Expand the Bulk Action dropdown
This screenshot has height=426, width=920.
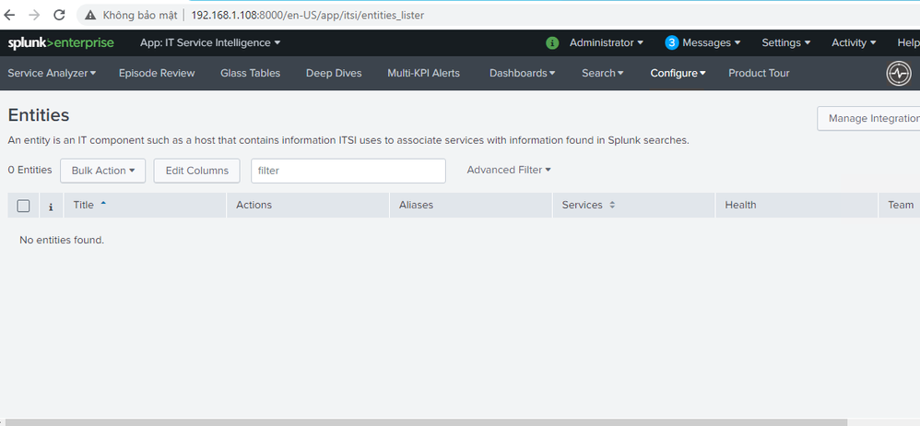tap(102, 171)
